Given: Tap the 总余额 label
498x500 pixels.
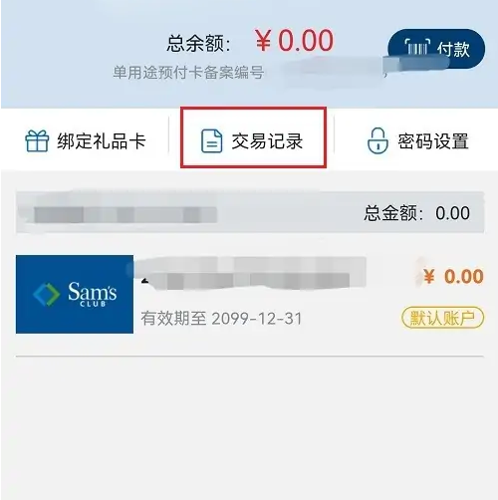Looking at the screenshot, I should click(198, 43).
